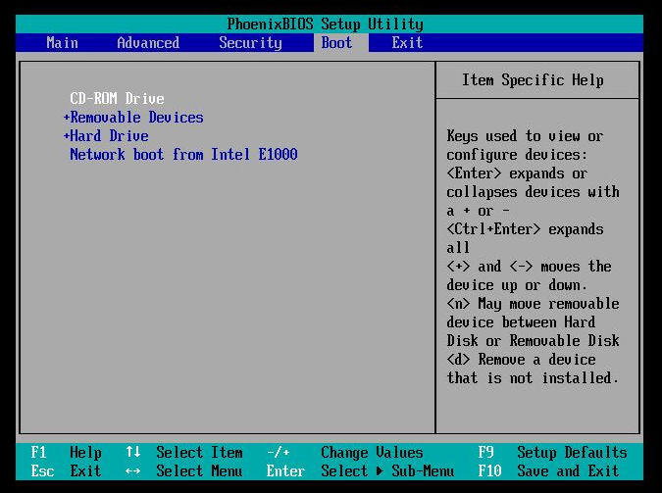This screenshot has height=493, width=662.
Task: Click the up-down arrows Select Item icon
Action: [x=133, y=452]
